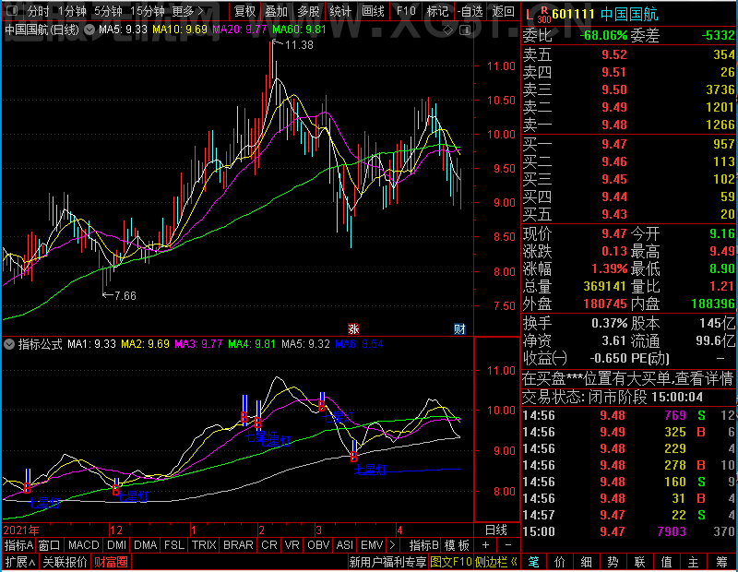Viewport: 738px width, 572px height.
Task: Switch to the 5分钟 chart period
Action: [108, 11]
